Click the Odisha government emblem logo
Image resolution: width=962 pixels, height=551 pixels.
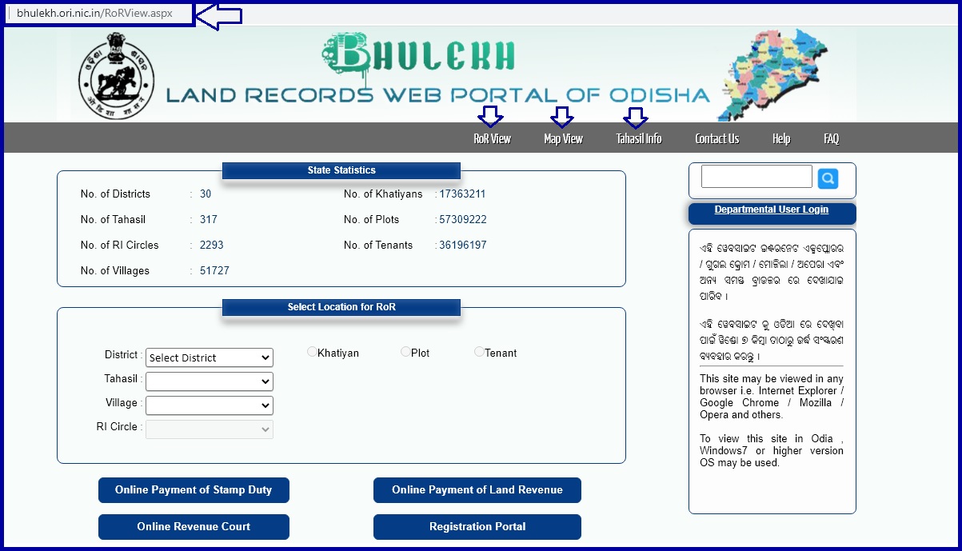pyautogui.click(x=115, y=76)
